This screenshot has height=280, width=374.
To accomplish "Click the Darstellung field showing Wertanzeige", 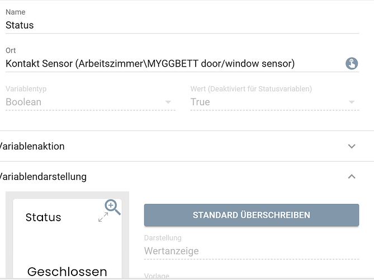I will coord(252,251).
